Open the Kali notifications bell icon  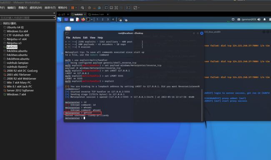coord(264,20)
